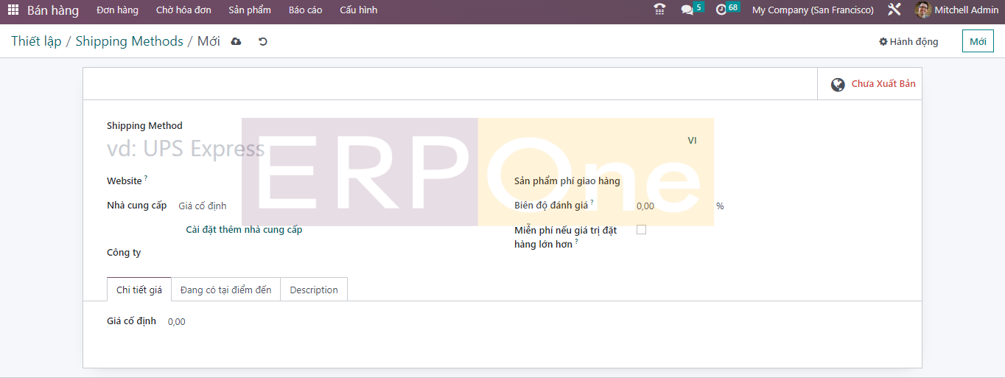Screen dimensions: 1005x378
Task: Click the globe publish status icon
Action: pyautogui.click(x=838, y=85)
